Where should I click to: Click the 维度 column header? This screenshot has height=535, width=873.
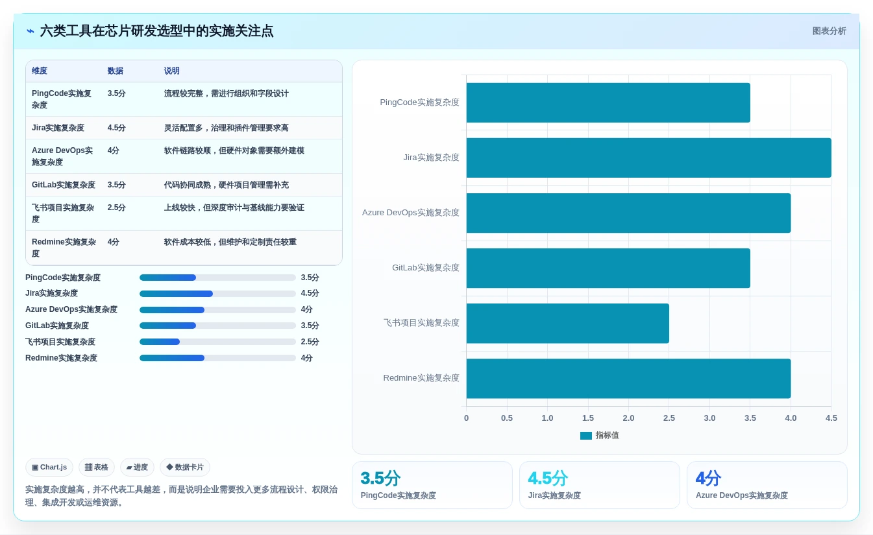(40, 71)
